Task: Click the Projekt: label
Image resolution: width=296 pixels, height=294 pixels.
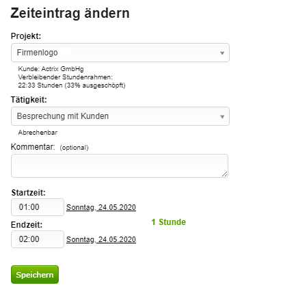Action: coord(26,36)
